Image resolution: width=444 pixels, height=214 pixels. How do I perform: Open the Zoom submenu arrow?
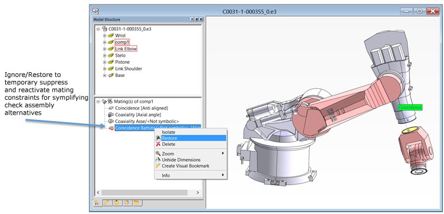point(223,153)
